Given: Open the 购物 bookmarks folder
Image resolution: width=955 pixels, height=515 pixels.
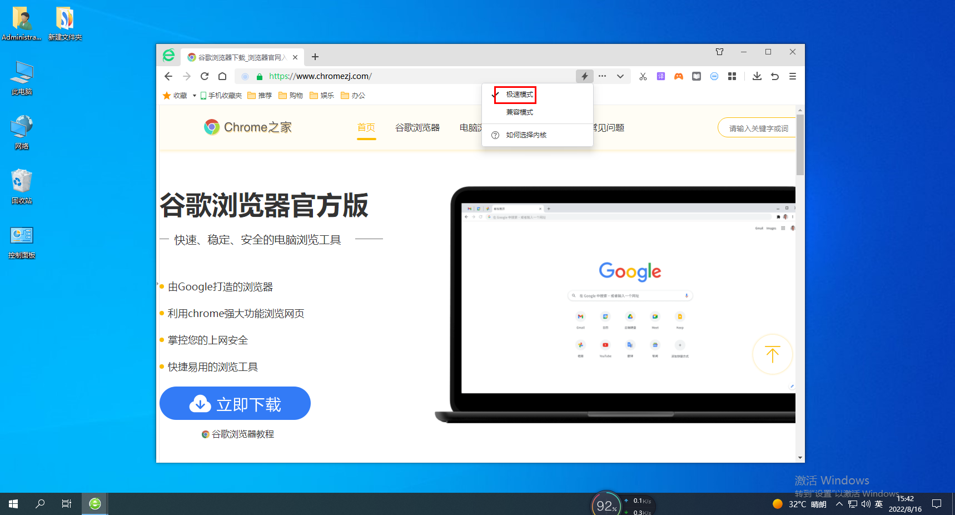Looking at the screenshot, I should [x=291, y=96].
